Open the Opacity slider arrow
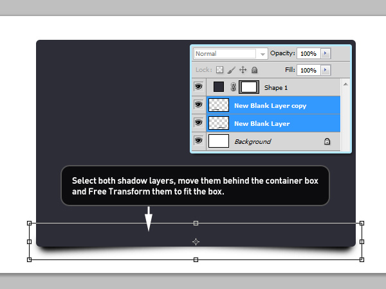 [326, 53]
